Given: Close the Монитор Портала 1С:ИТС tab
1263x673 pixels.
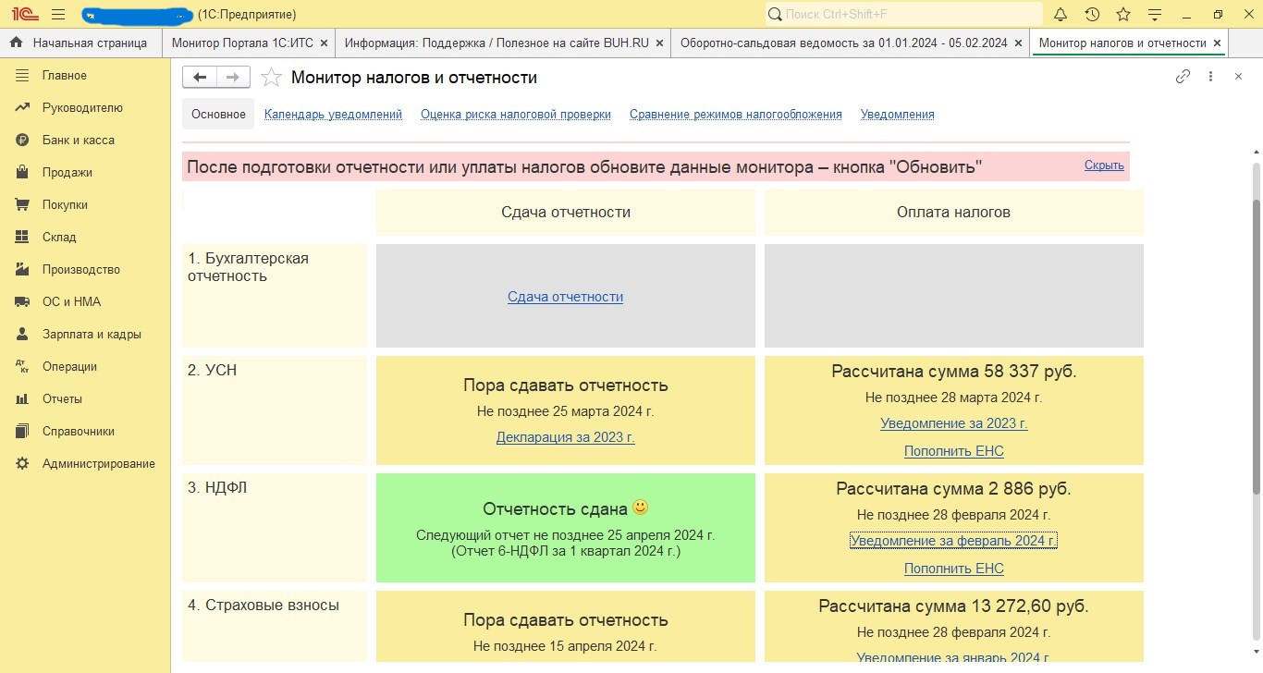Looking at the screenshot, I should click(x=324, y=43).
